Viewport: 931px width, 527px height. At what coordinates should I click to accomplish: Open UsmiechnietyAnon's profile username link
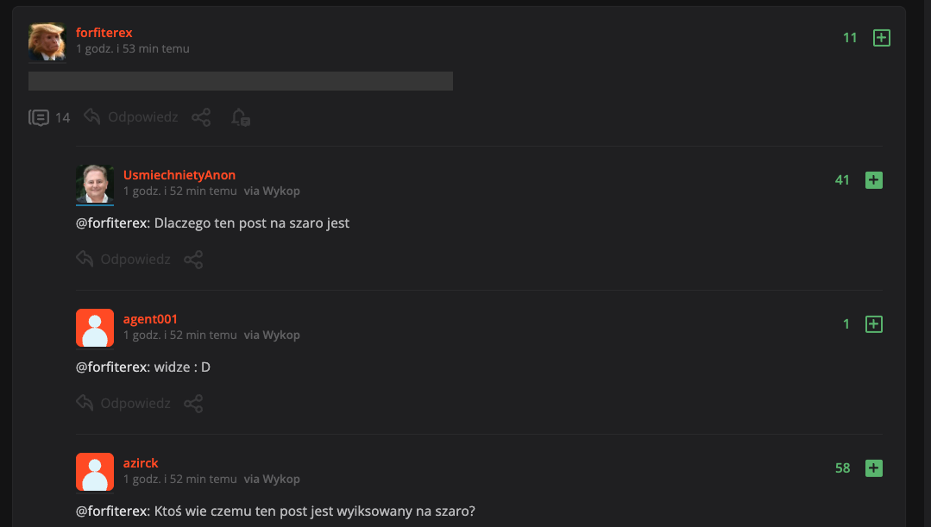[179, 175]
